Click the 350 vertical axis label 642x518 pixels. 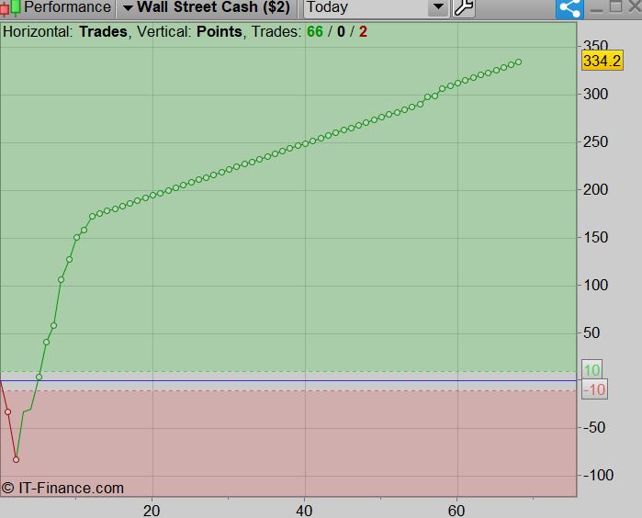[x=595, y=45]
